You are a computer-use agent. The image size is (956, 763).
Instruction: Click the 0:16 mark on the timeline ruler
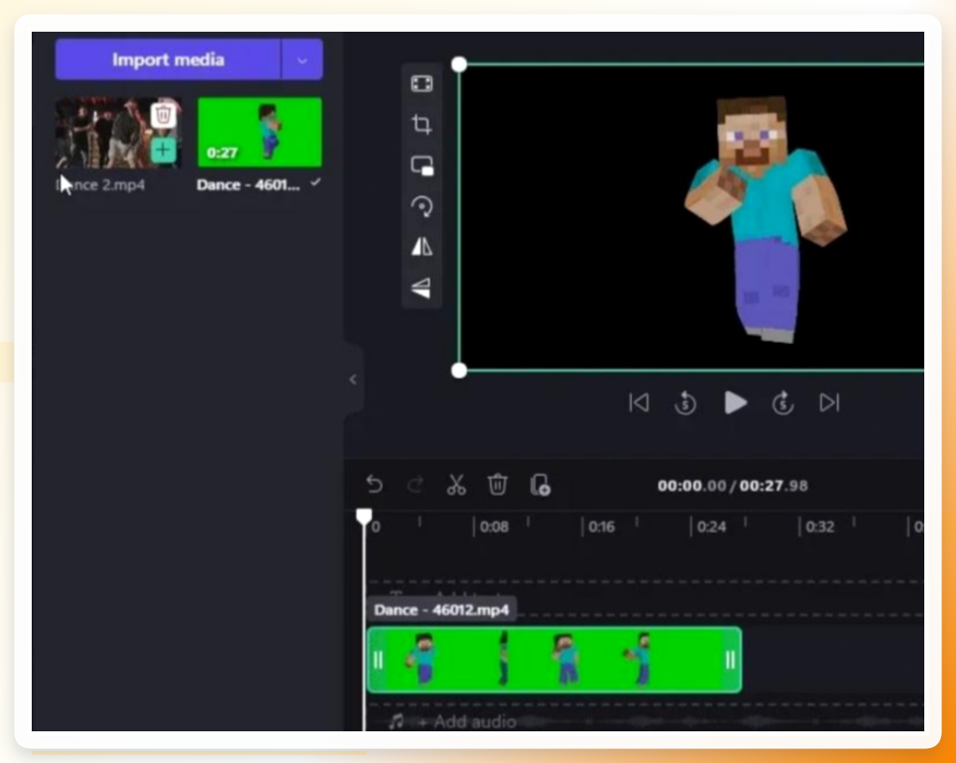(602, 526)
